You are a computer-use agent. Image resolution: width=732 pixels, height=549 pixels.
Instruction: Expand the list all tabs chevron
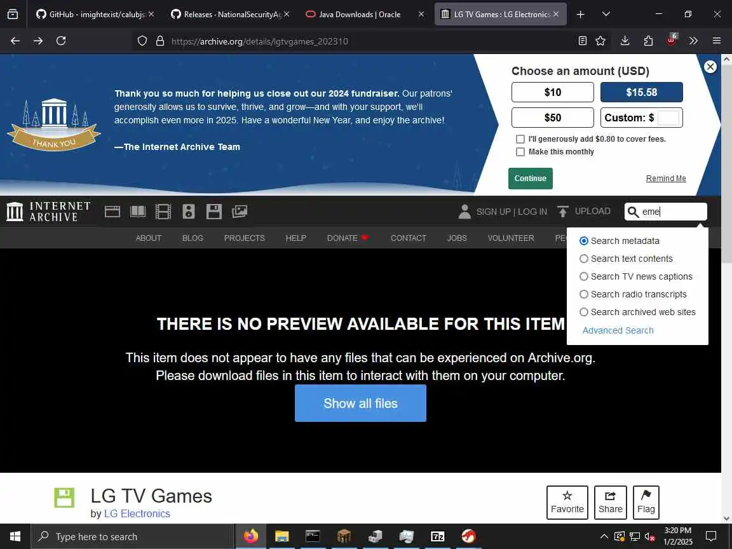tap(606, 15)
